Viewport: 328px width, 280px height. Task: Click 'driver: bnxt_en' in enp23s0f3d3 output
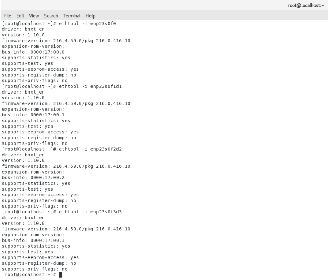click(23, 218)
